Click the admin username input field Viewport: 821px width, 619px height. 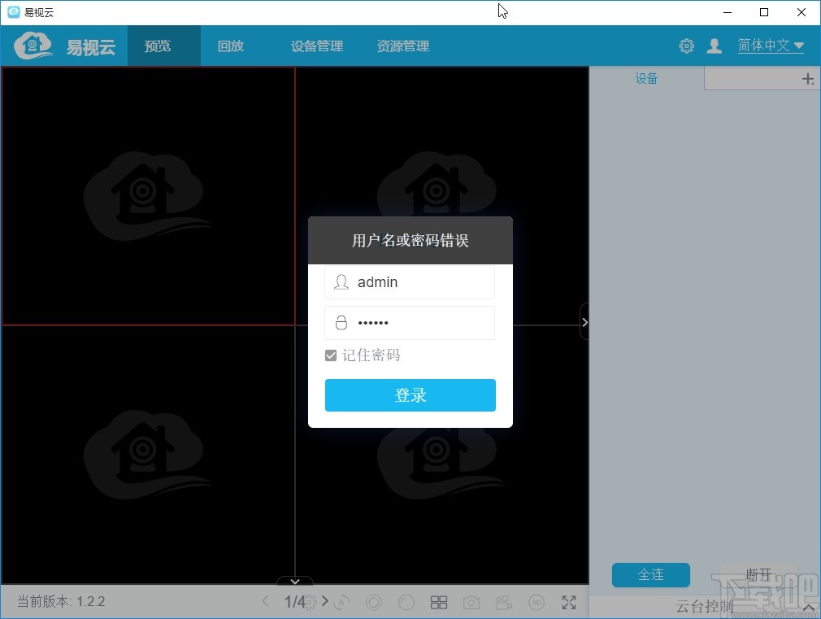(410, 282)
